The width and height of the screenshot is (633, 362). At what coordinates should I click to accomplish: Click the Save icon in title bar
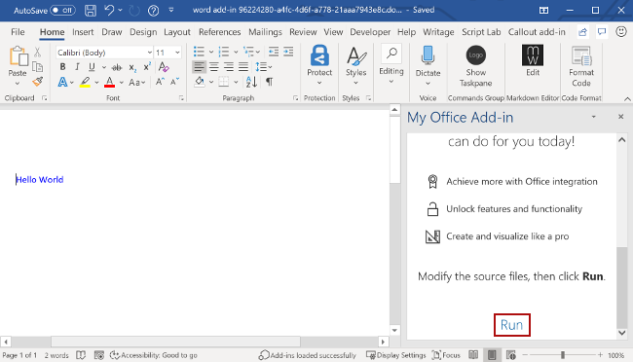pyautogui.click(x=91, y=11)
